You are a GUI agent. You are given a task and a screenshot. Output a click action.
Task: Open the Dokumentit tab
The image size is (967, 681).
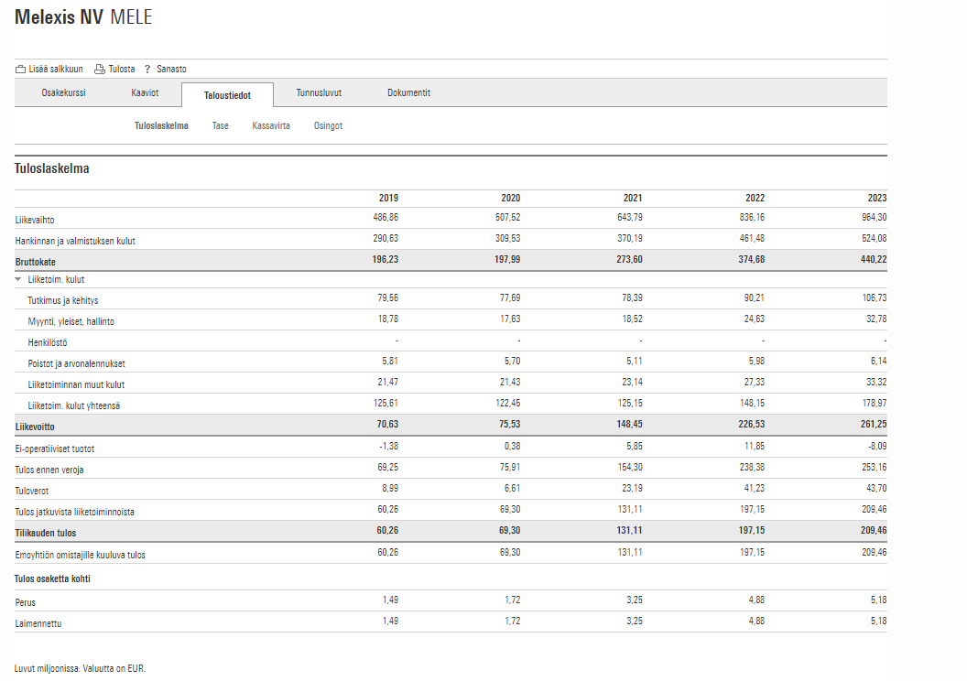pos(408,93)
